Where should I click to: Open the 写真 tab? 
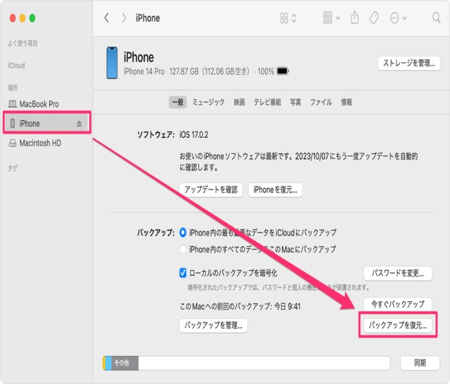click(295, 102)
